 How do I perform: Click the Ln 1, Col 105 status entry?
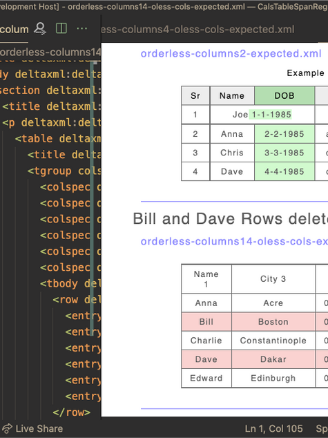273,428
